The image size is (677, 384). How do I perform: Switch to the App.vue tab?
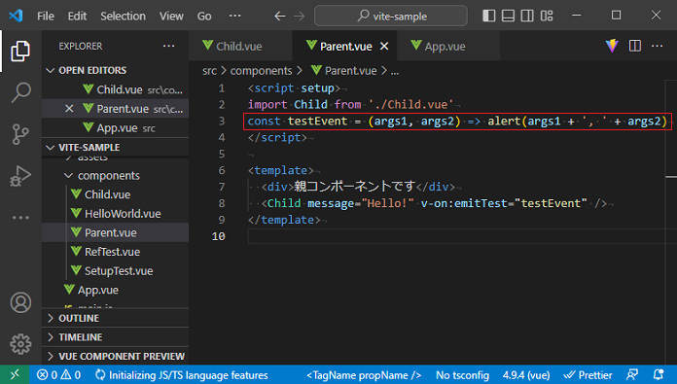[448, 46]
